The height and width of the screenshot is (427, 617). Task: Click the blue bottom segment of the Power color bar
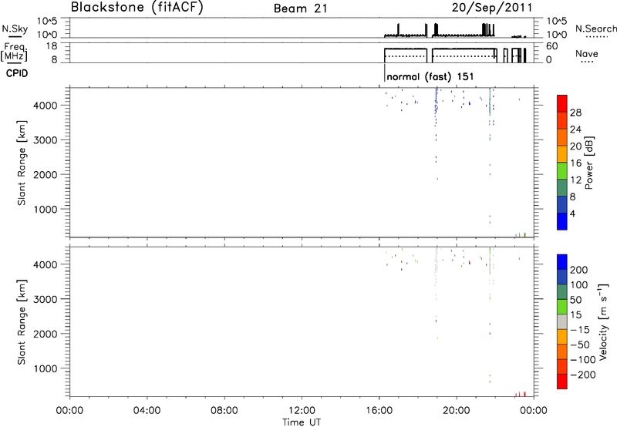coord(562,221)
